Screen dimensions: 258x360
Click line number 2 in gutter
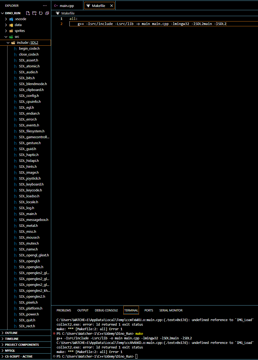[61, 24]
